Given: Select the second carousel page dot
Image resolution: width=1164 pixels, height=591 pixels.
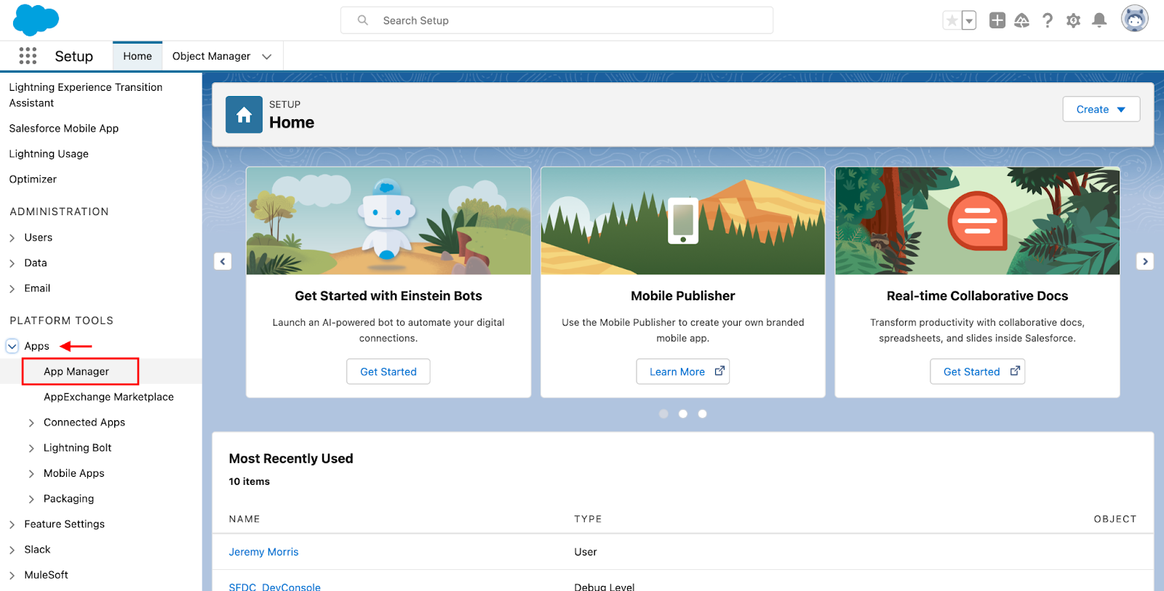Looking at the screenshot, I should pyautogui.click(x=683, y=414).
